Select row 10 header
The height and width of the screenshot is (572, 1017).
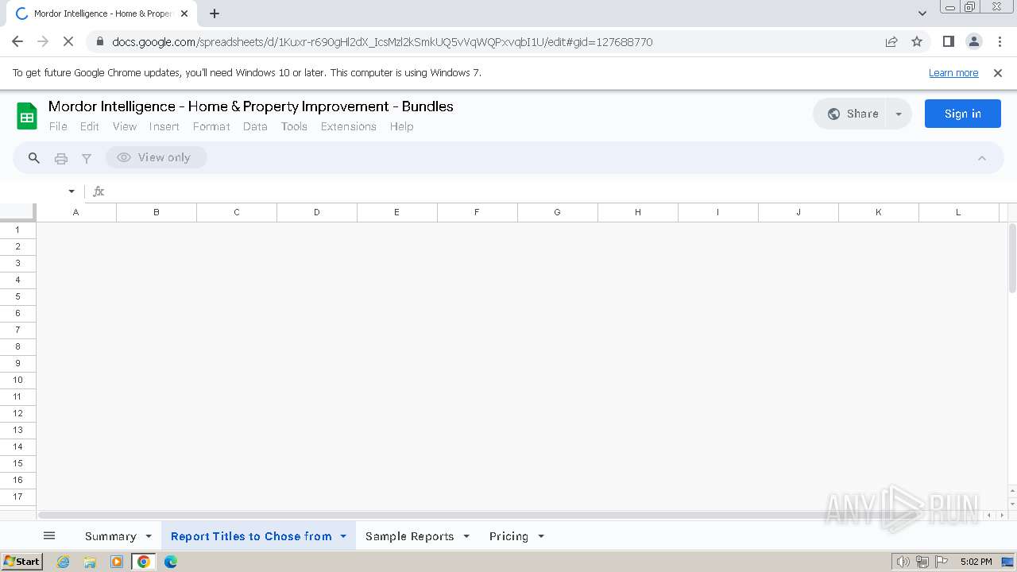(17, 380)
